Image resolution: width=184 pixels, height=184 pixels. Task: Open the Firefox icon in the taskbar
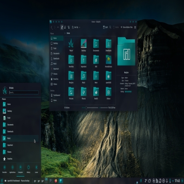tap(56, 181)
